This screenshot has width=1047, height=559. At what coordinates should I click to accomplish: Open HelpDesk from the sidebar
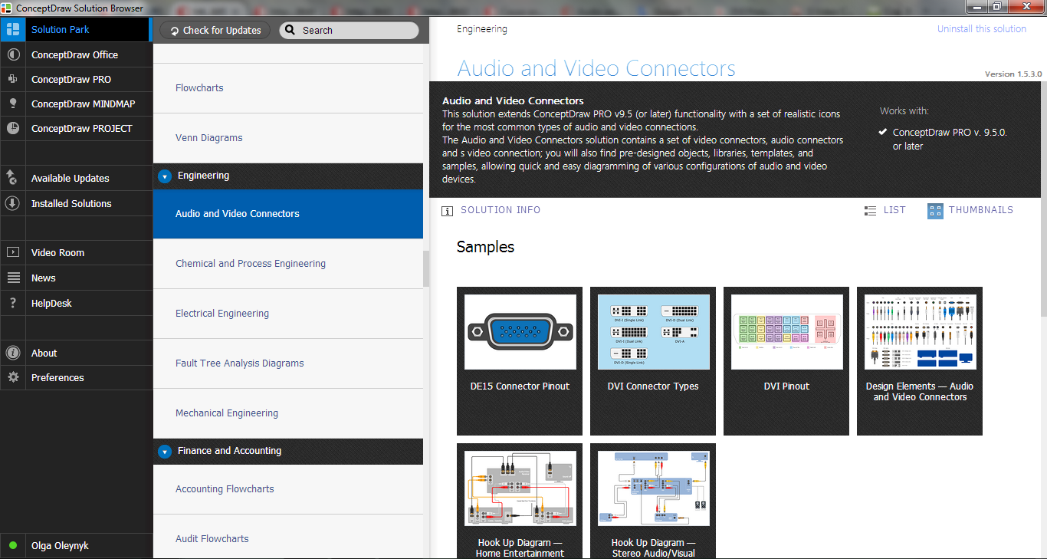(x=50, y=303)
